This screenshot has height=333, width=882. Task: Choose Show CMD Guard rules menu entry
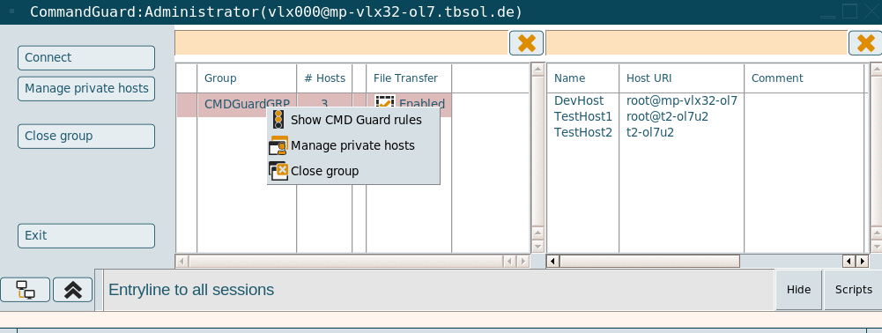coord(353,120)
